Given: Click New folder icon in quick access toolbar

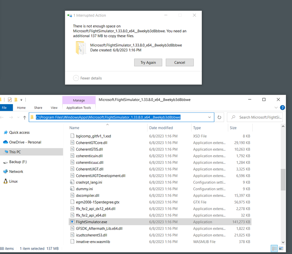Looking at the screenshot, I should [16, 100].
